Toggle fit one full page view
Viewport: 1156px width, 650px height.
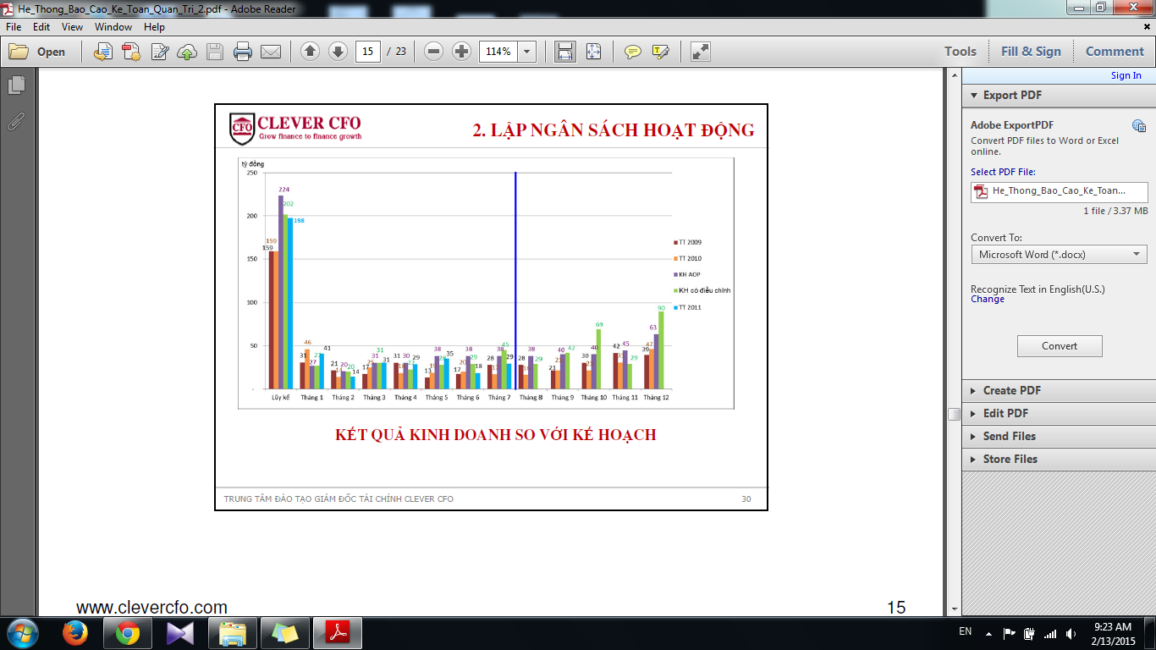tap(593, 52)
